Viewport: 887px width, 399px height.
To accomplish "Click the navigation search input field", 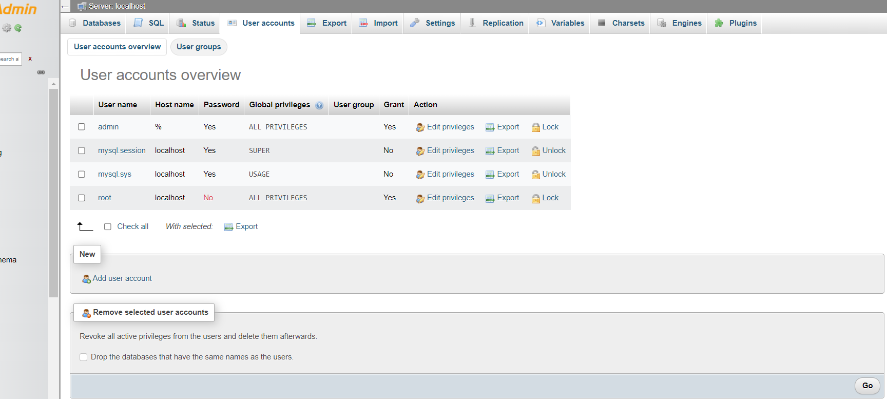I will (10, 59).
